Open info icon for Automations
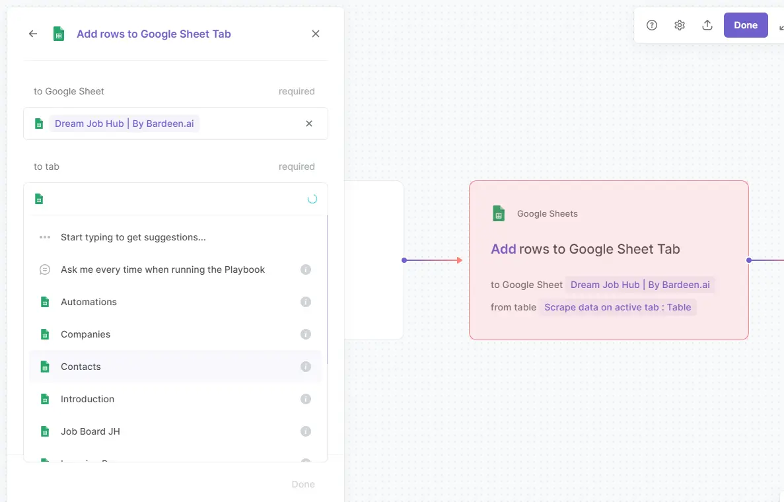The width and height of the screenshot is (784, 502). pyautogui.click(x=306, y=302)
